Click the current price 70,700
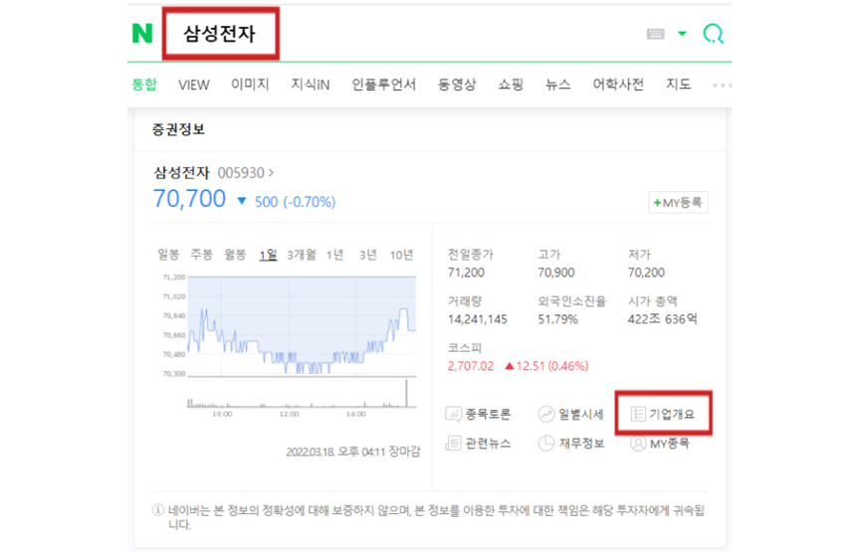 [x=189, y=199]
